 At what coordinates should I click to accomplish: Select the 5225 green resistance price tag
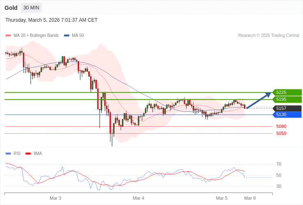(287, 92)
